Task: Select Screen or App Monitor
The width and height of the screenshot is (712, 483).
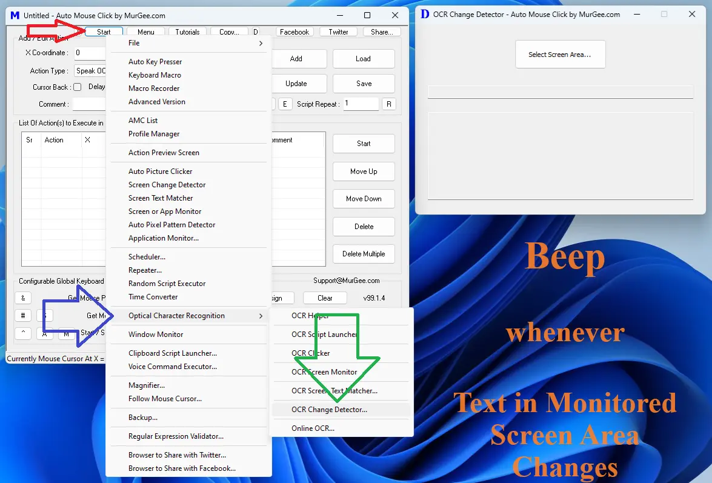Action: pyautogui.click(x=188, y=212)
